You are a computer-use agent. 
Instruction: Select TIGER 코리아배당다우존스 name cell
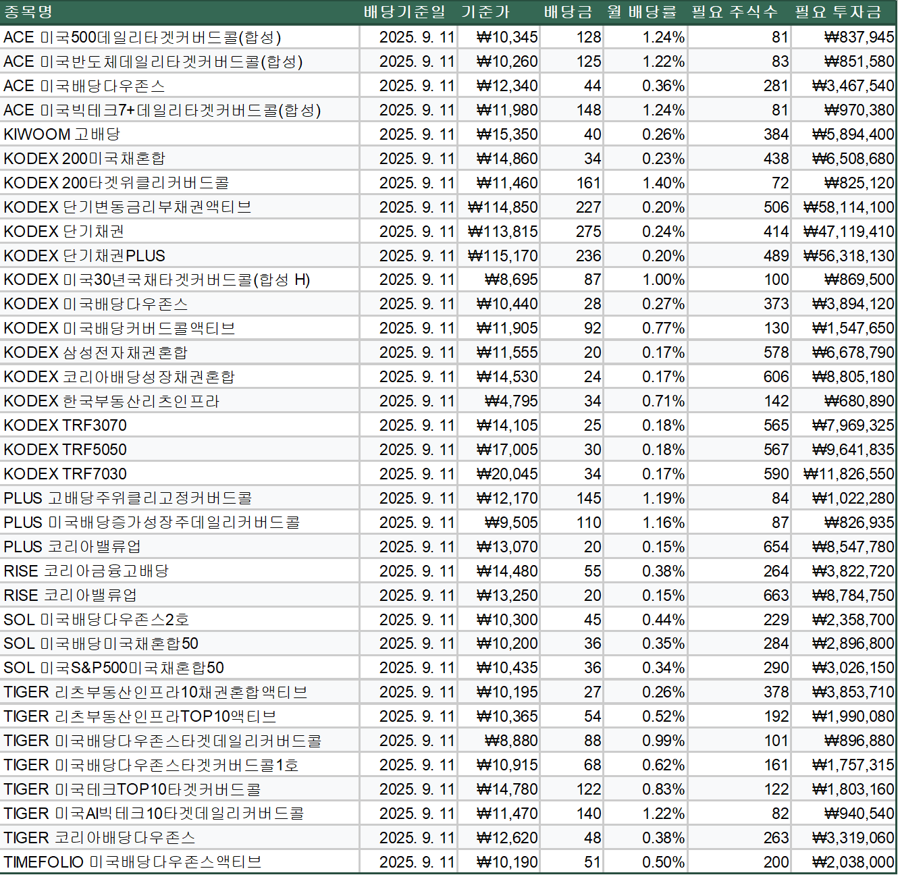pyautogui.click(x=180, y=838)
